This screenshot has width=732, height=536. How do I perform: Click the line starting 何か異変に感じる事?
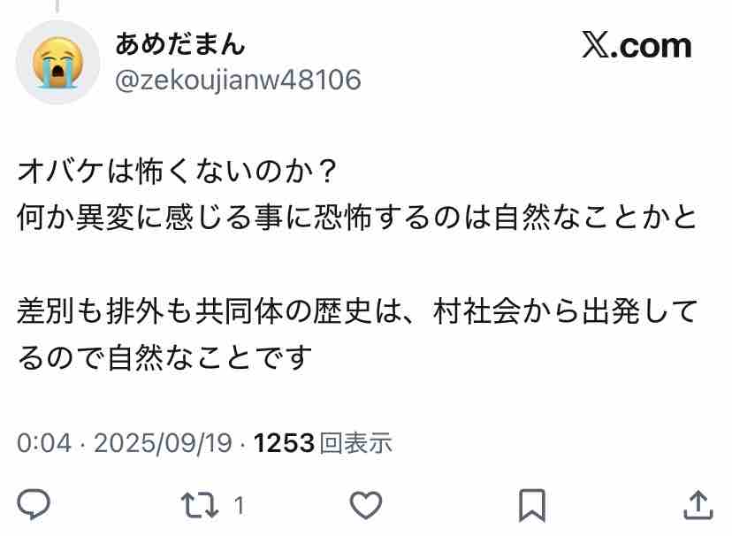[x=357, y=218]
